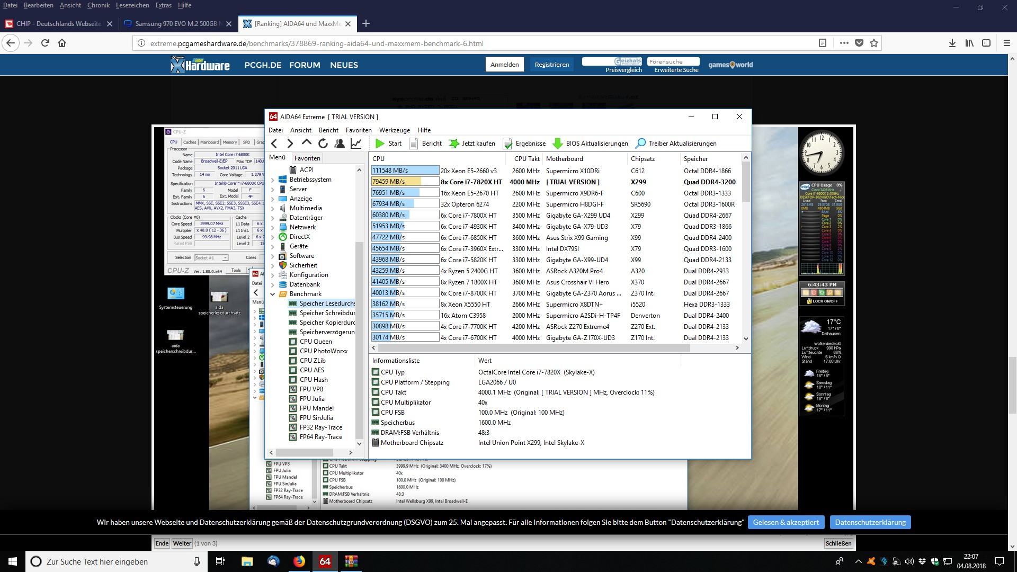
Task: Switch to the Menü sidebar tab
Action: [x=277, y=157]
